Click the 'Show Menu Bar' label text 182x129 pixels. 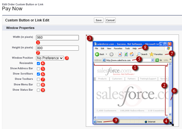[23, 85]
